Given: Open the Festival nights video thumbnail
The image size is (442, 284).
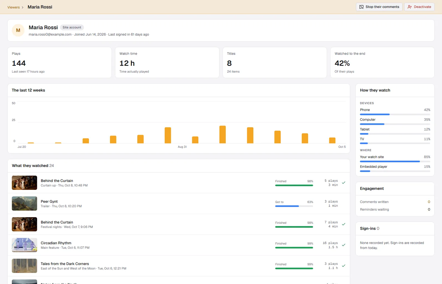Looking at the screenshot, I should [24, 224].
